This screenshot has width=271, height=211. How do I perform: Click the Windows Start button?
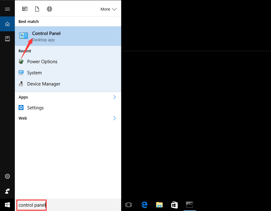pos(7,205)
